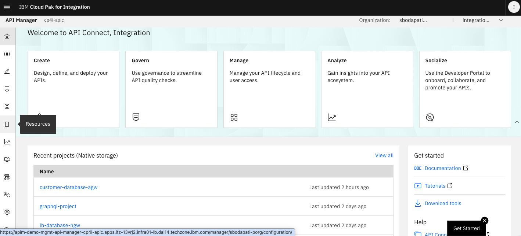
Task: Open the Socialize card
Action: pyautogui.click(x=465, y=89)
